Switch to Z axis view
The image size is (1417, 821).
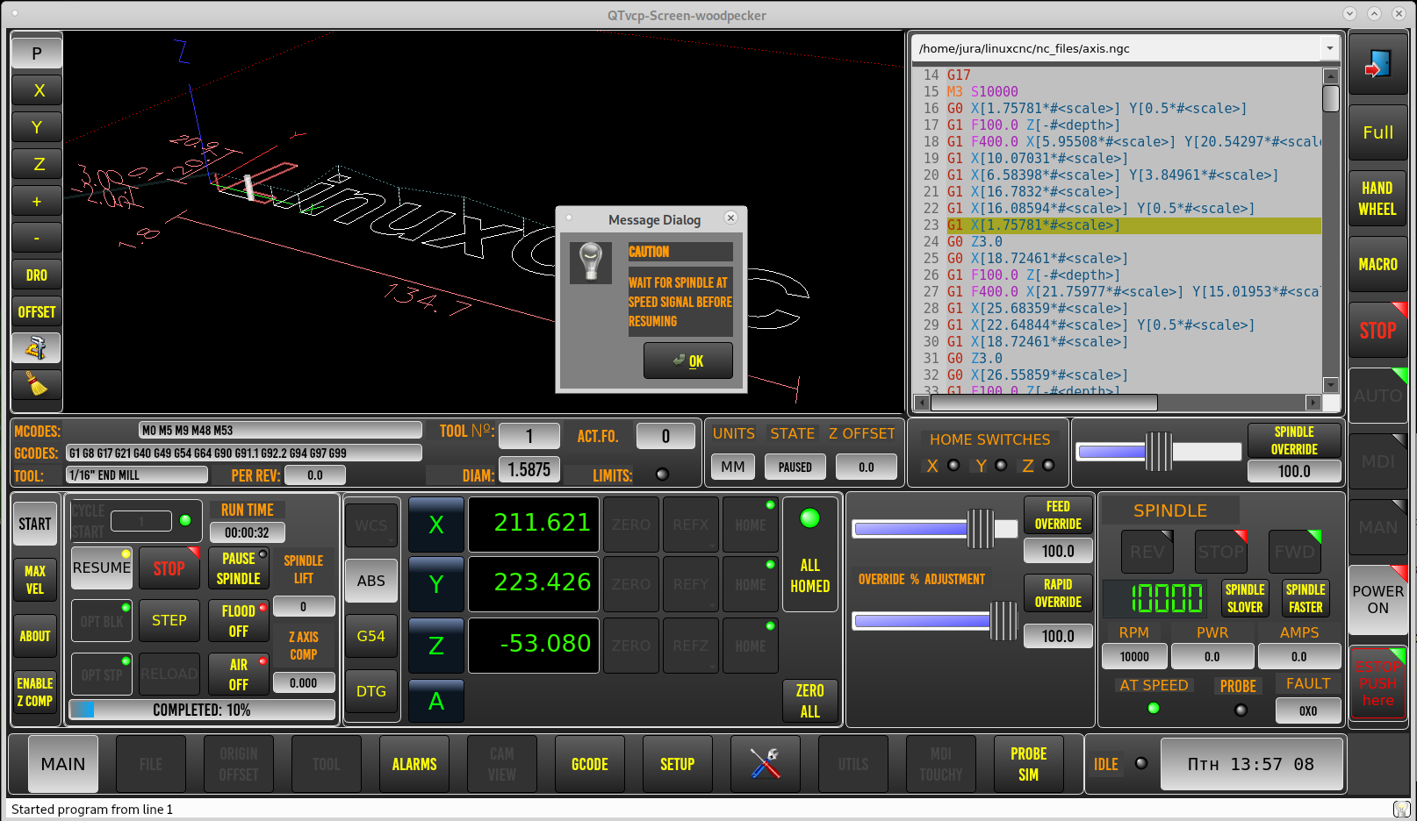(x=37, y=164)
